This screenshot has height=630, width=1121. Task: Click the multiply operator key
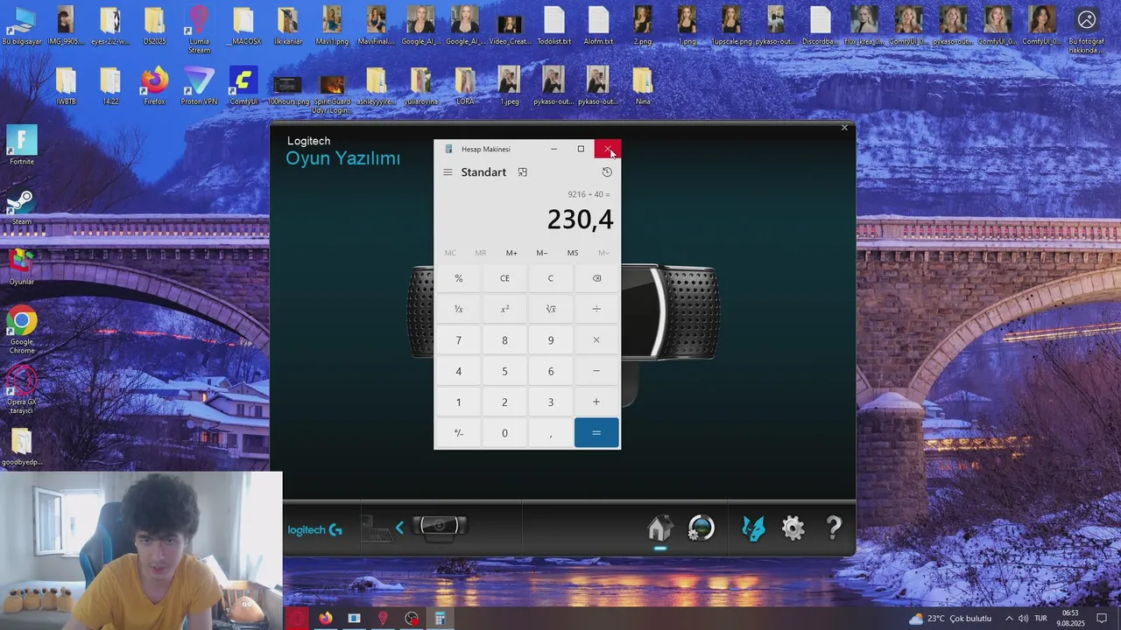coord(596,340)
